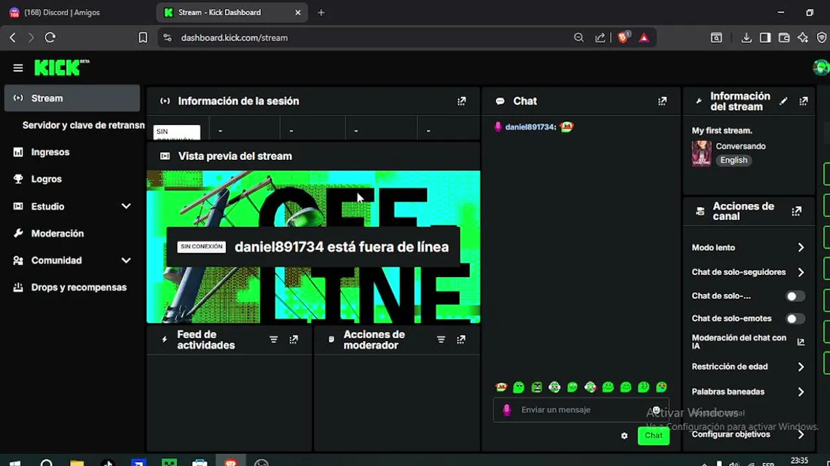Open the Brave VPN shield icon
The image size is (830, 466).
[822, 38]
